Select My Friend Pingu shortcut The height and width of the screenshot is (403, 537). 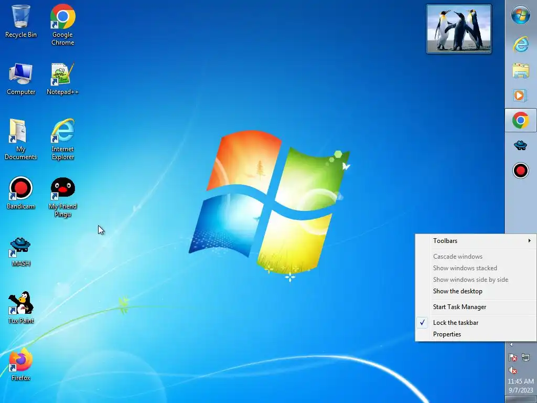coord(63,197)
